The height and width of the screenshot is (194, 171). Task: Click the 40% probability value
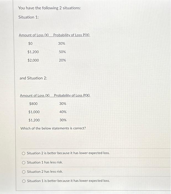coord(63,112)
